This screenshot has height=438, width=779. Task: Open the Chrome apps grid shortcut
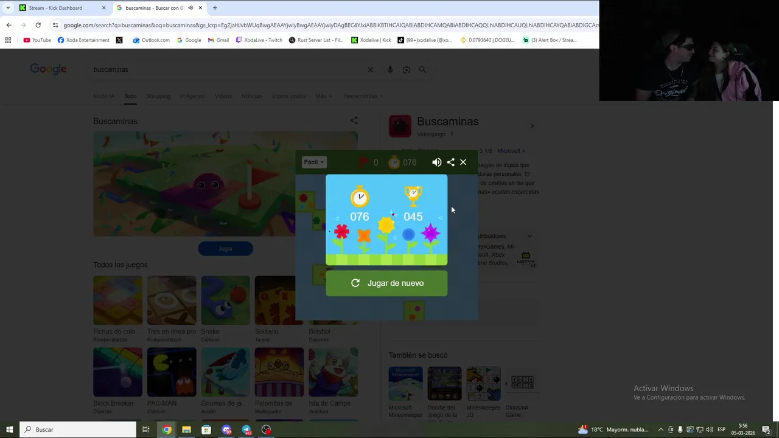8,40
